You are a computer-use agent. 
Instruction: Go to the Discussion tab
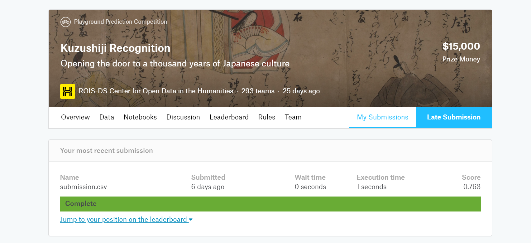pyautogui.click(x=183, y=117)
